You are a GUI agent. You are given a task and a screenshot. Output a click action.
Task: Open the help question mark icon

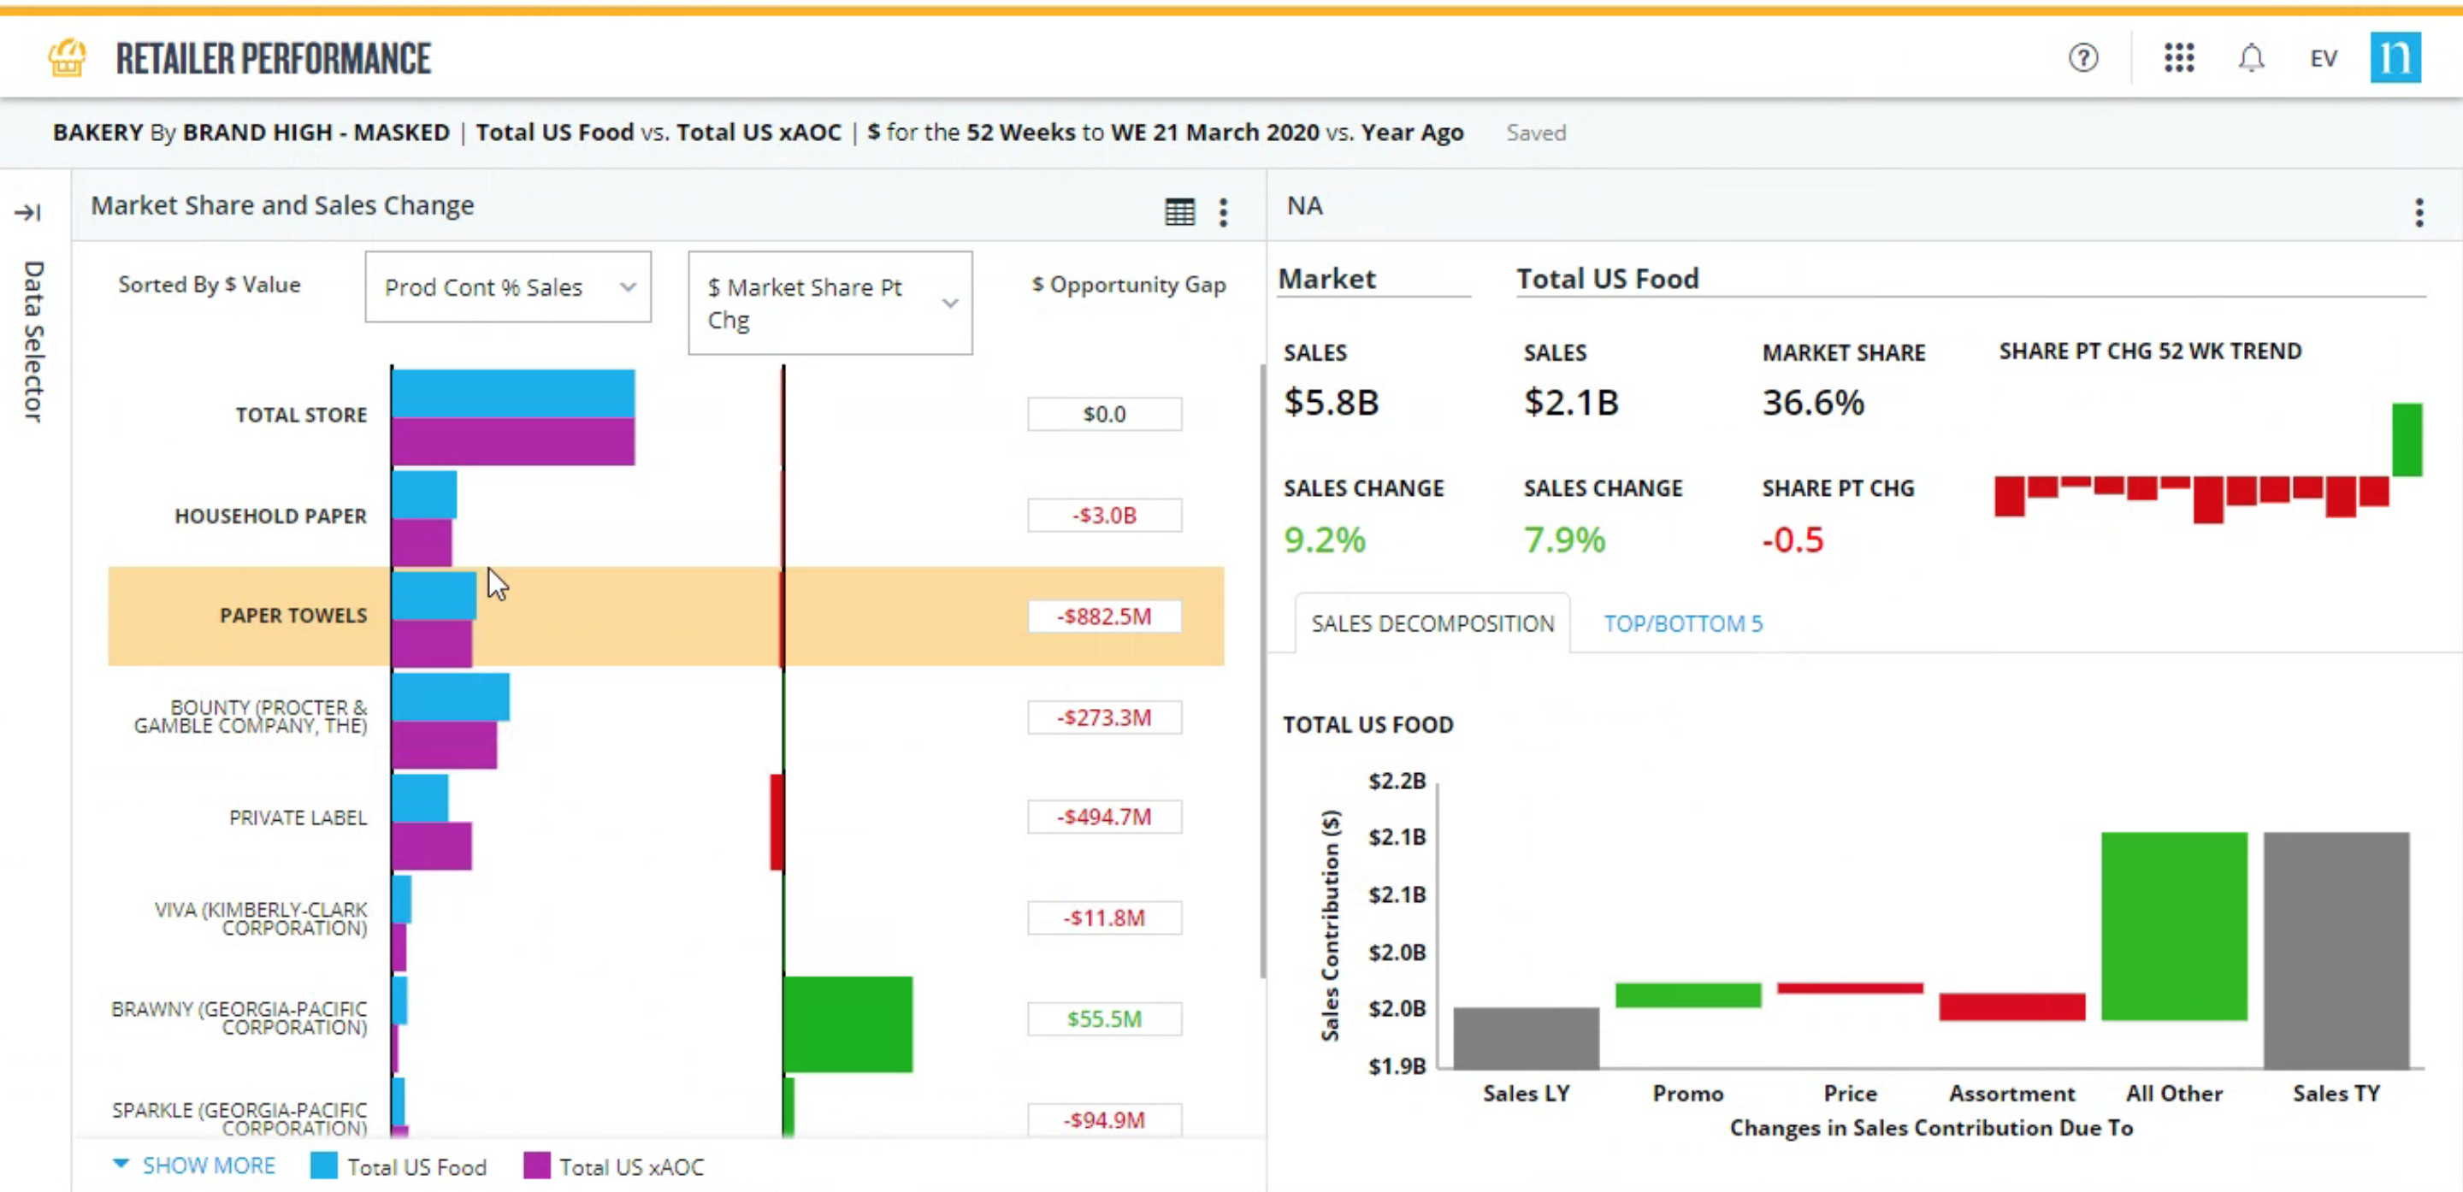tap(2083, 58)
